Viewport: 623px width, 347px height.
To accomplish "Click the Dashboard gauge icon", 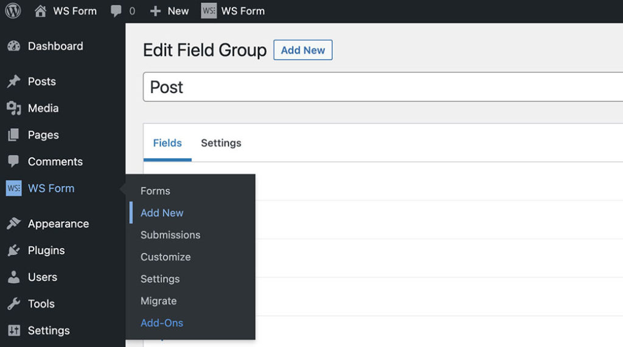I will [13, 46].
